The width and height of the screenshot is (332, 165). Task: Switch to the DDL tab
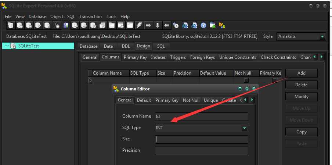[126, 46]
